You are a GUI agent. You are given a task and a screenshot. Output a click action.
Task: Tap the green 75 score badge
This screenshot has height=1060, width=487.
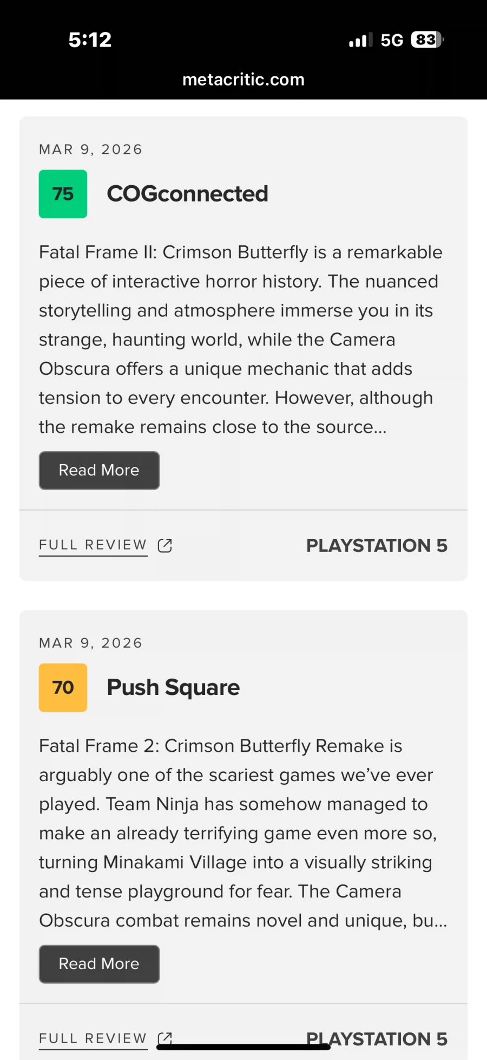(63, 194)
